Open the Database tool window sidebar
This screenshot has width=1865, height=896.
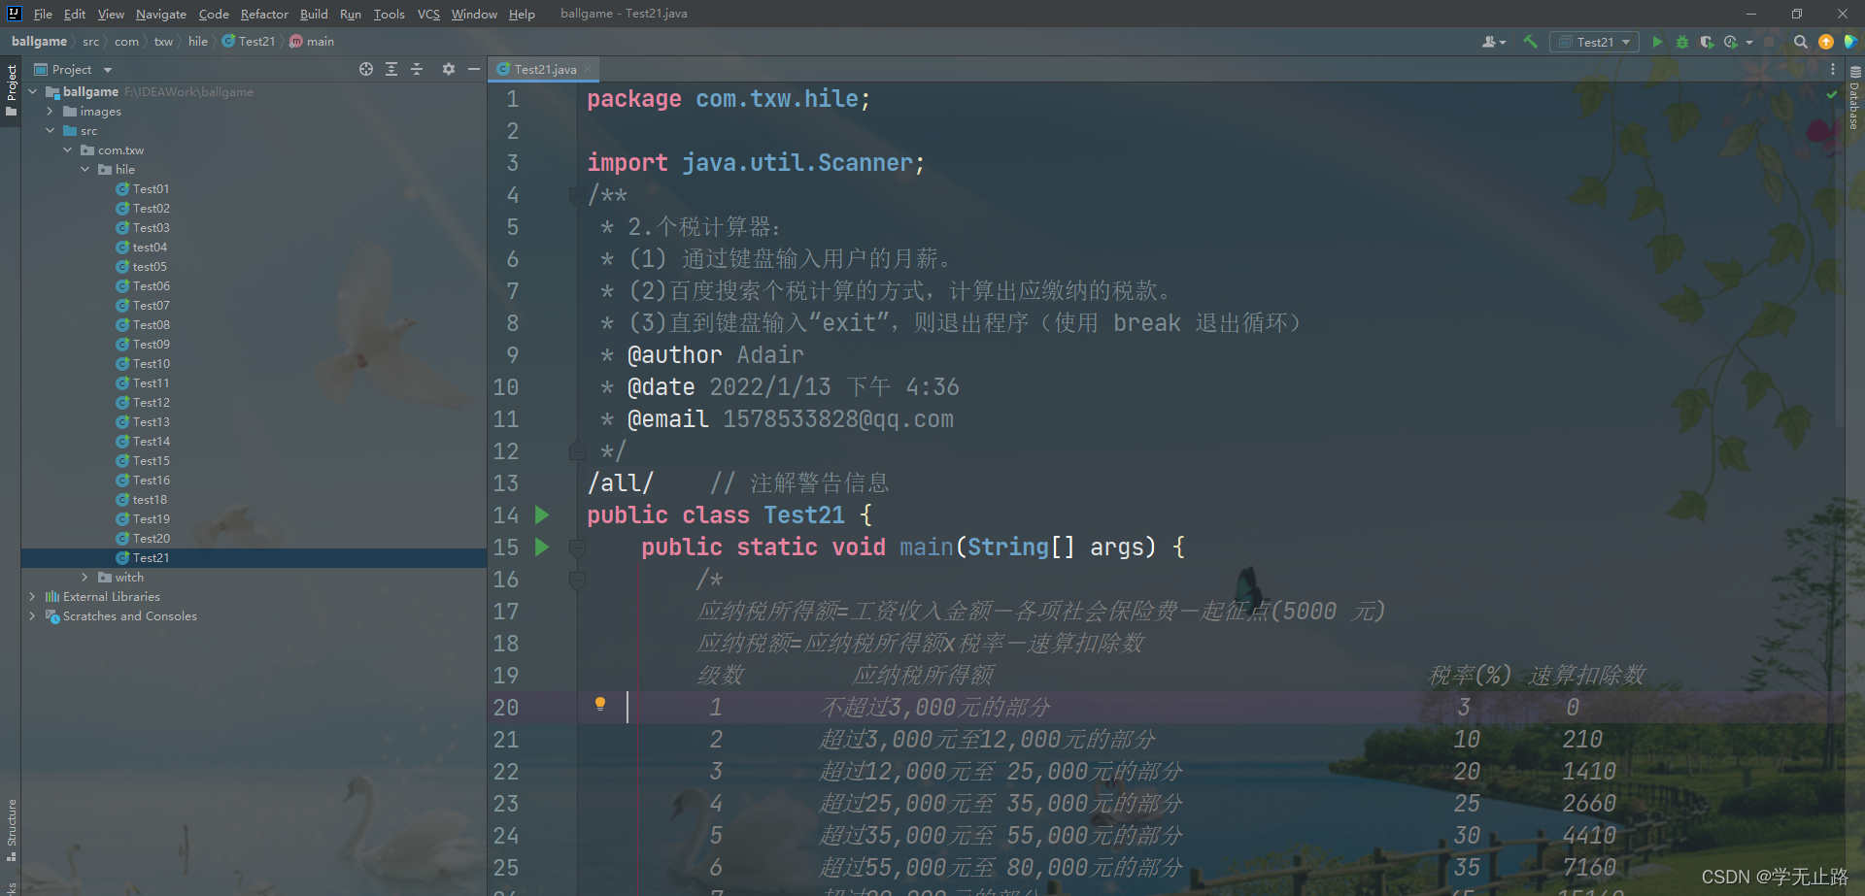click(1854, 97)
